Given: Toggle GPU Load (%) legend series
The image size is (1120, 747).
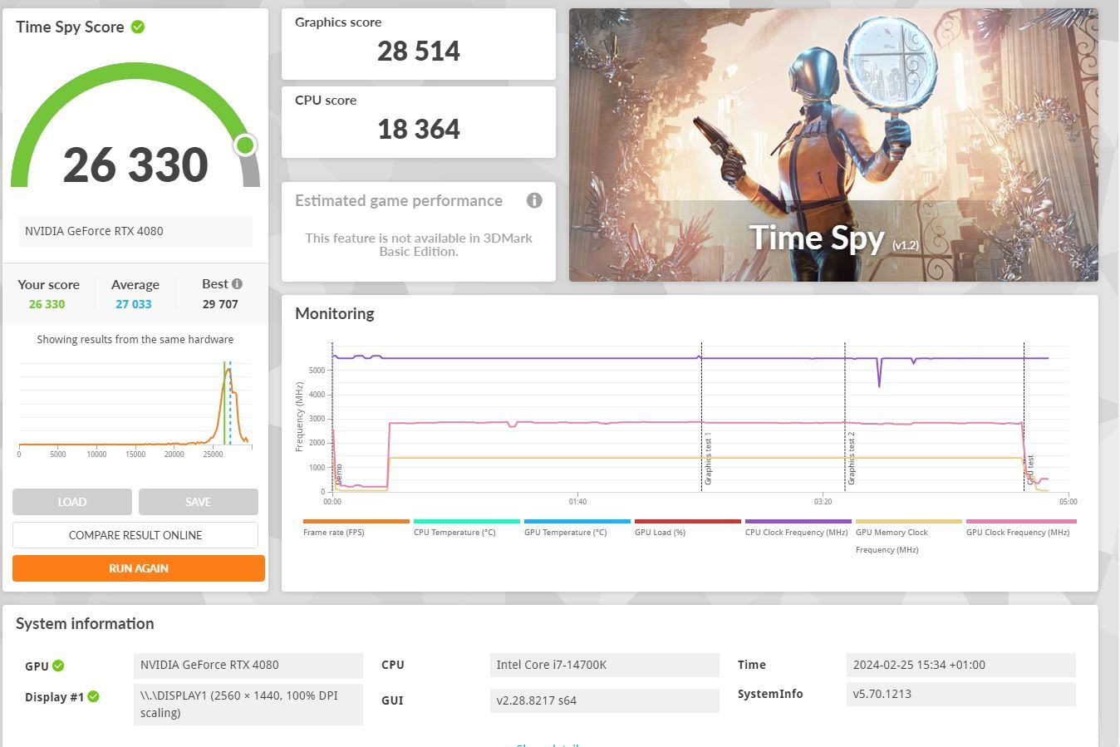Looking at the screenshot, I should tap(688, 528).
